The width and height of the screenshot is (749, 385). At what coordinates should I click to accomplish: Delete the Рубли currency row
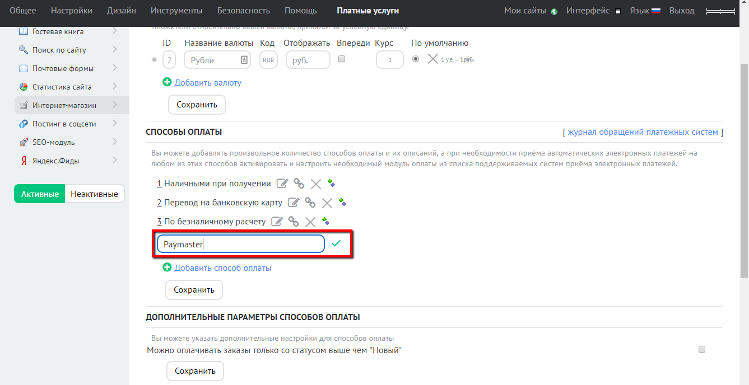click(432, 59)
